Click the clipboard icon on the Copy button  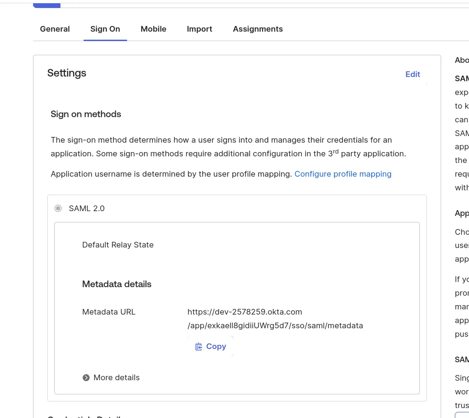pyautogui.click(x=199, y=346)
